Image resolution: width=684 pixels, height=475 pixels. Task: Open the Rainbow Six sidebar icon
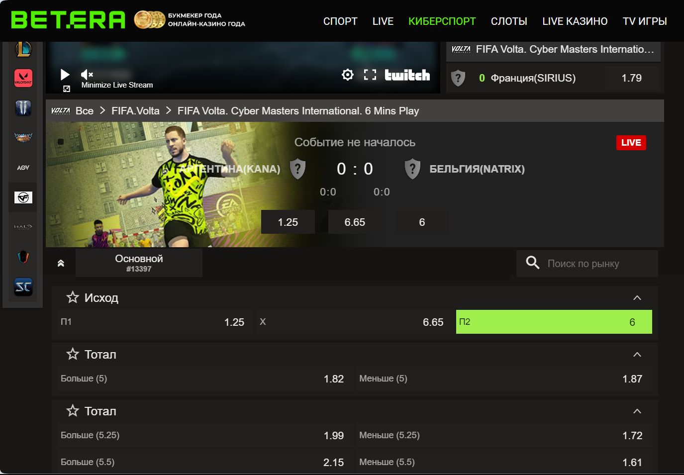tap(23, 257)
